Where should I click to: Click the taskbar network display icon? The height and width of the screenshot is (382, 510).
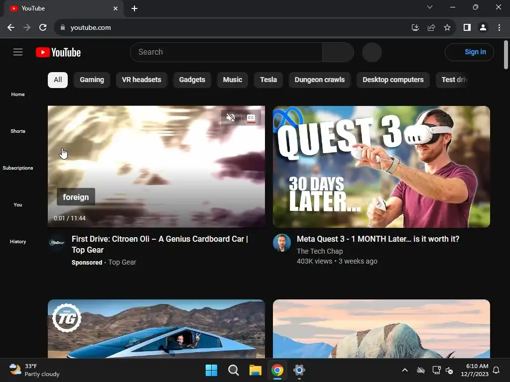(x=436, y=370)
